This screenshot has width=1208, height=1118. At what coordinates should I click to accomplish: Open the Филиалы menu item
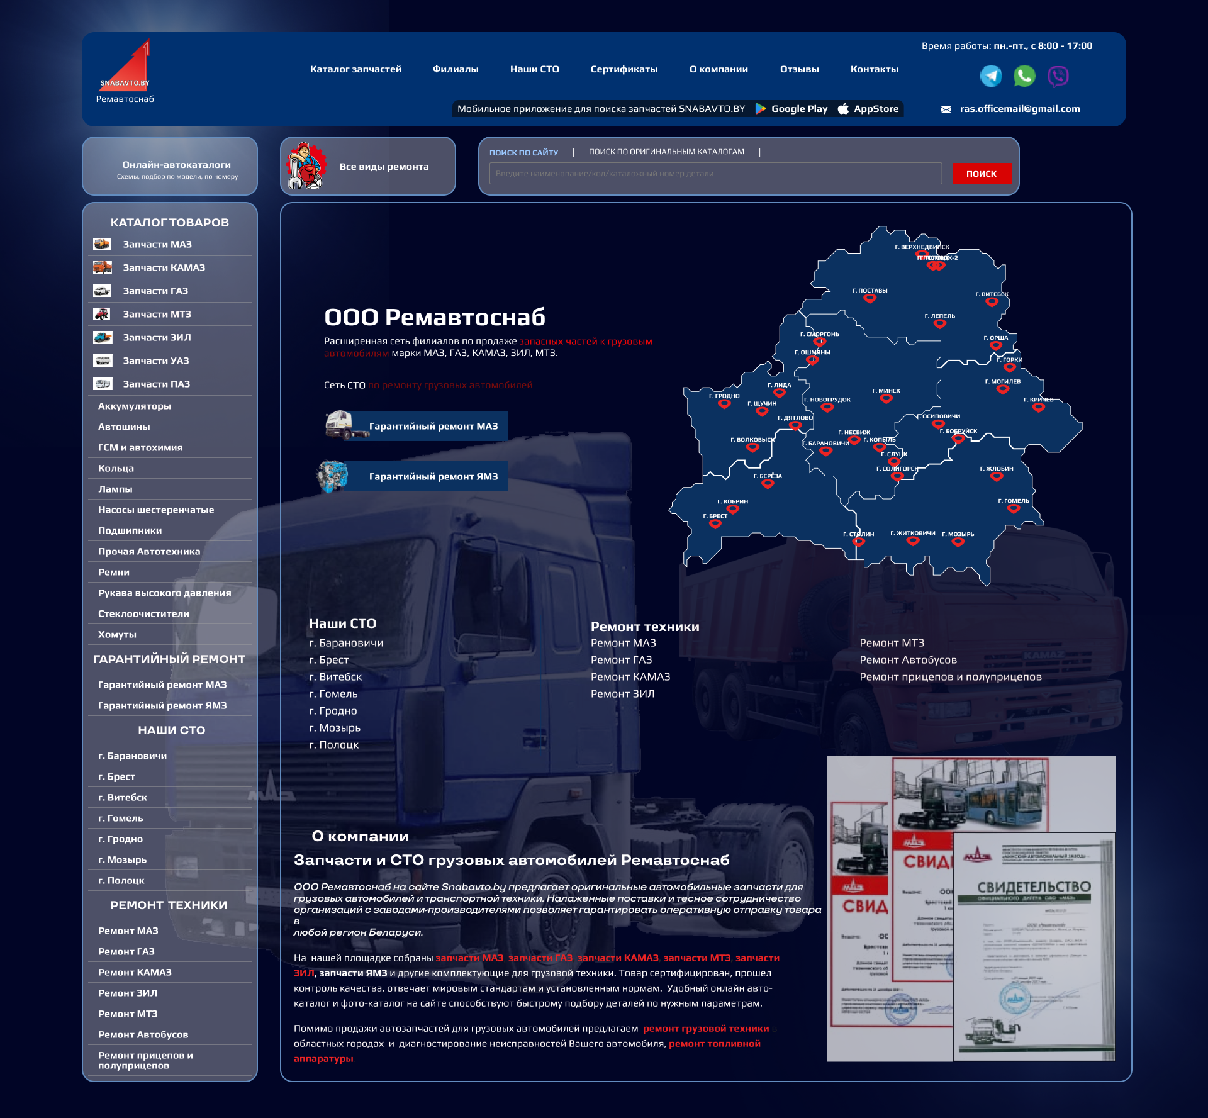coord(456,69)
